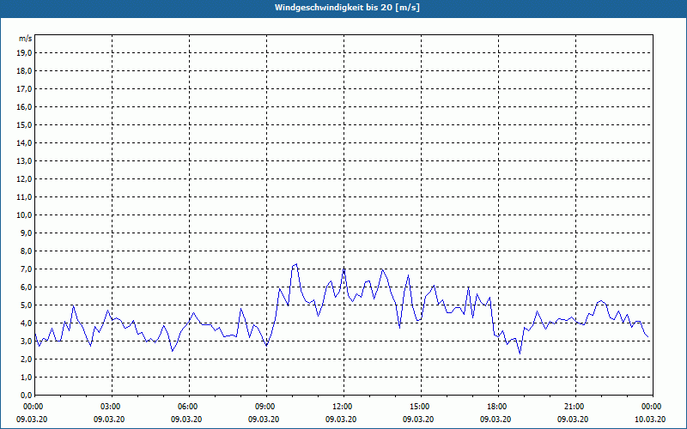
Task: Select the '12,0' y-axis label
Action: (24, 179)
